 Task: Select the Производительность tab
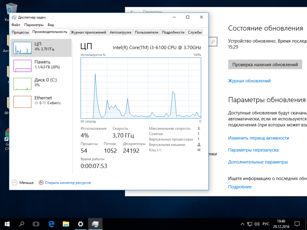click(50, 32)
